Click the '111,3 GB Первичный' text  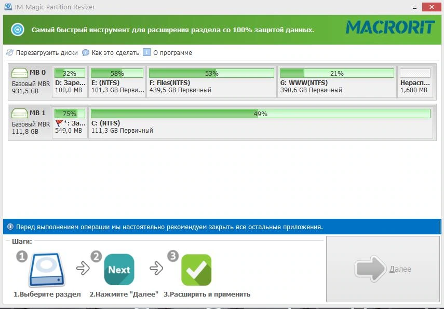coord(122,131)
